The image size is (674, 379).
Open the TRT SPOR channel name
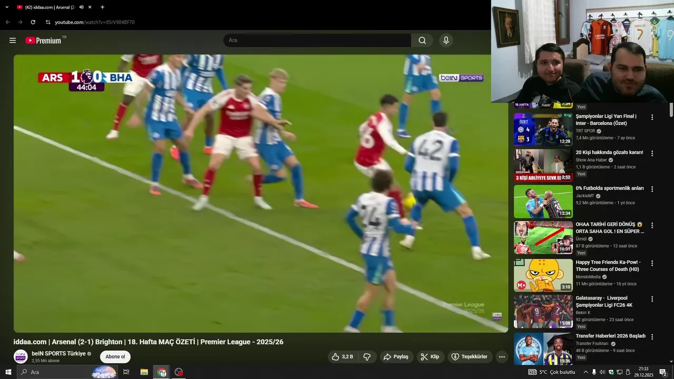(x=586, y=131)
